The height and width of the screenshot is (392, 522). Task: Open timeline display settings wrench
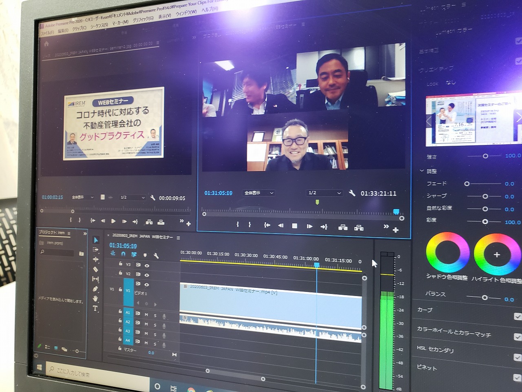tap(156, 256)
